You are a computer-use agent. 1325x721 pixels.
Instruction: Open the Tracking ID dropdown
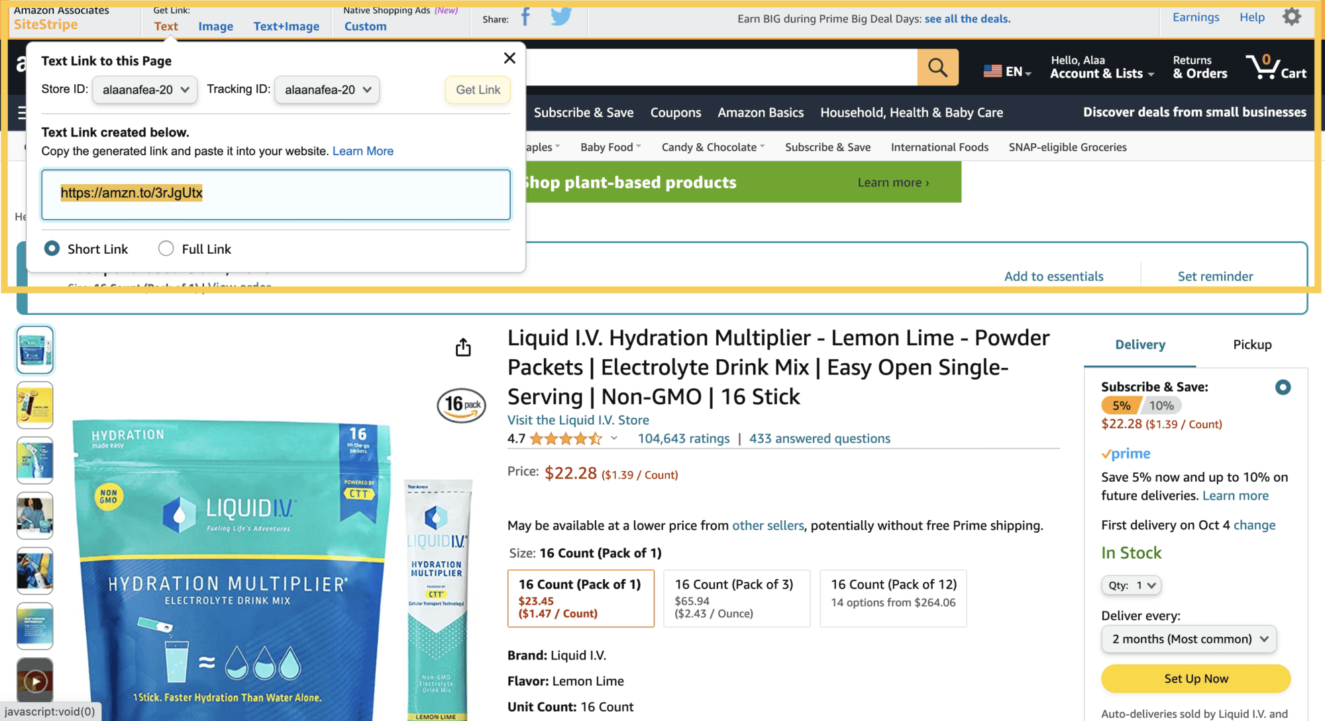click(x=327, y=89)
